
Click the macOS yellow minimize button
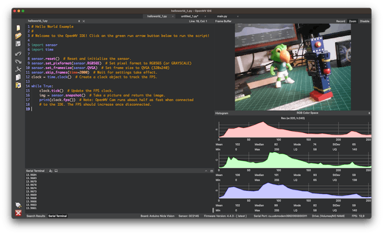click(x=19, y=11)
